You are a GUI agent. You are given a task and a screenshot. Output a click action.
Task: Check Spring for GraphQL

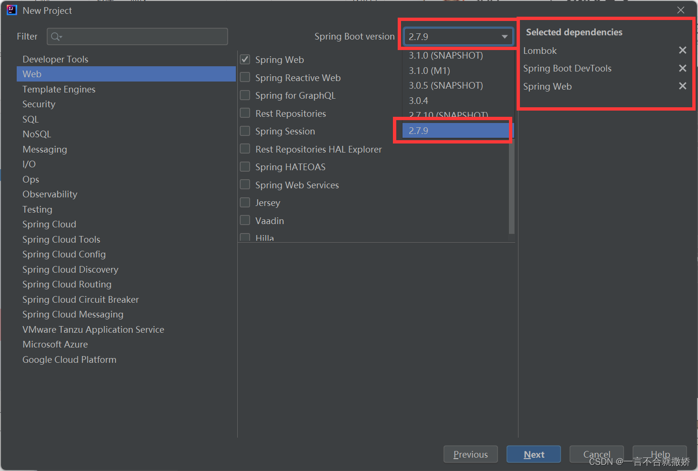(245, 95)
